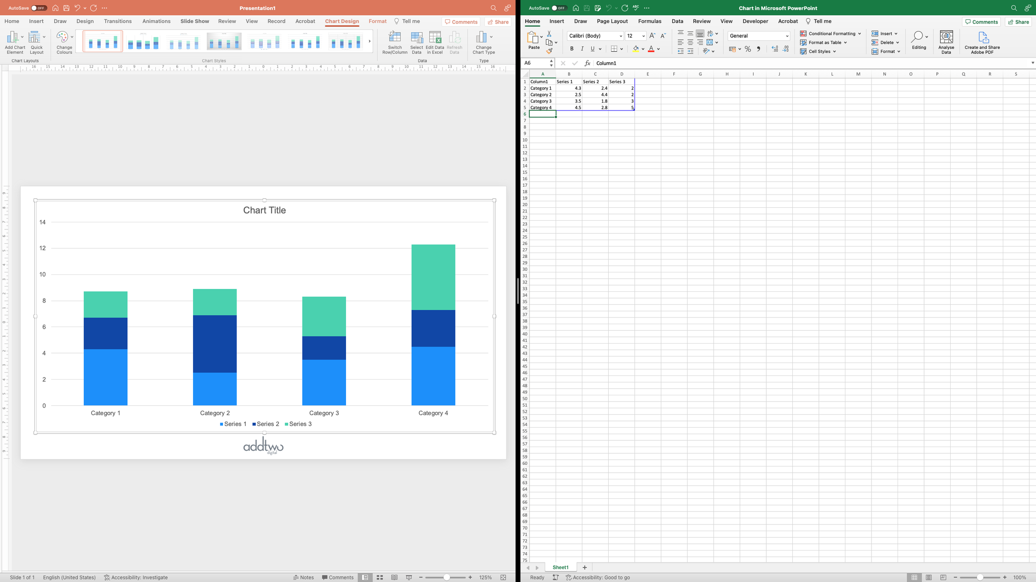Click Percent Style icon in Excel

pyautogui.click(x=748, y=49)
